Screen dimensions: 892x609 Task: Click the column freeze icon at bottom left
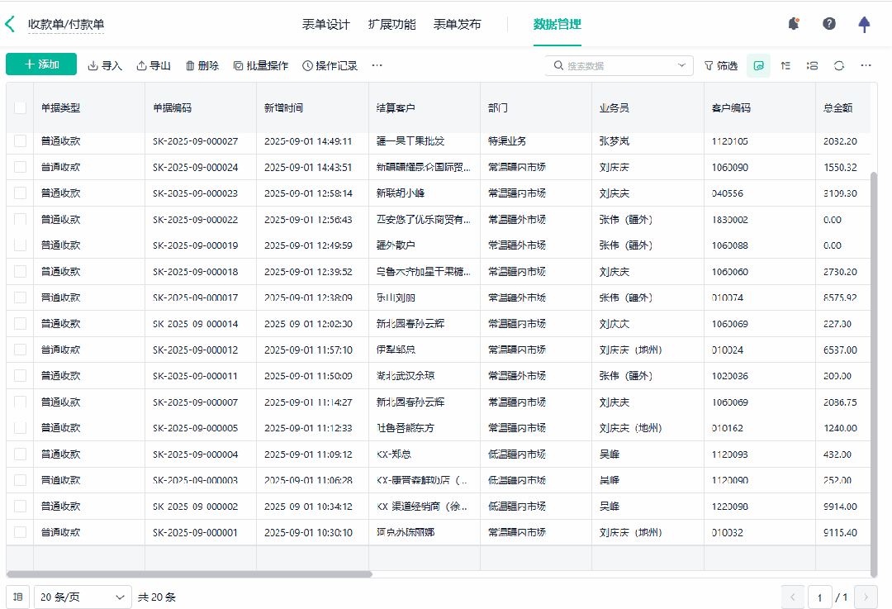tap(17, 597)
